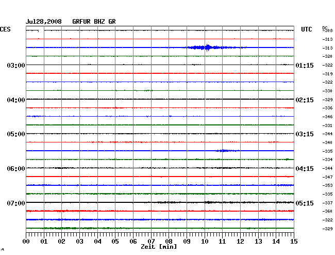335x255 pixels.
Task: Click the 05:15 UTC time label
Action: [305, 203]
